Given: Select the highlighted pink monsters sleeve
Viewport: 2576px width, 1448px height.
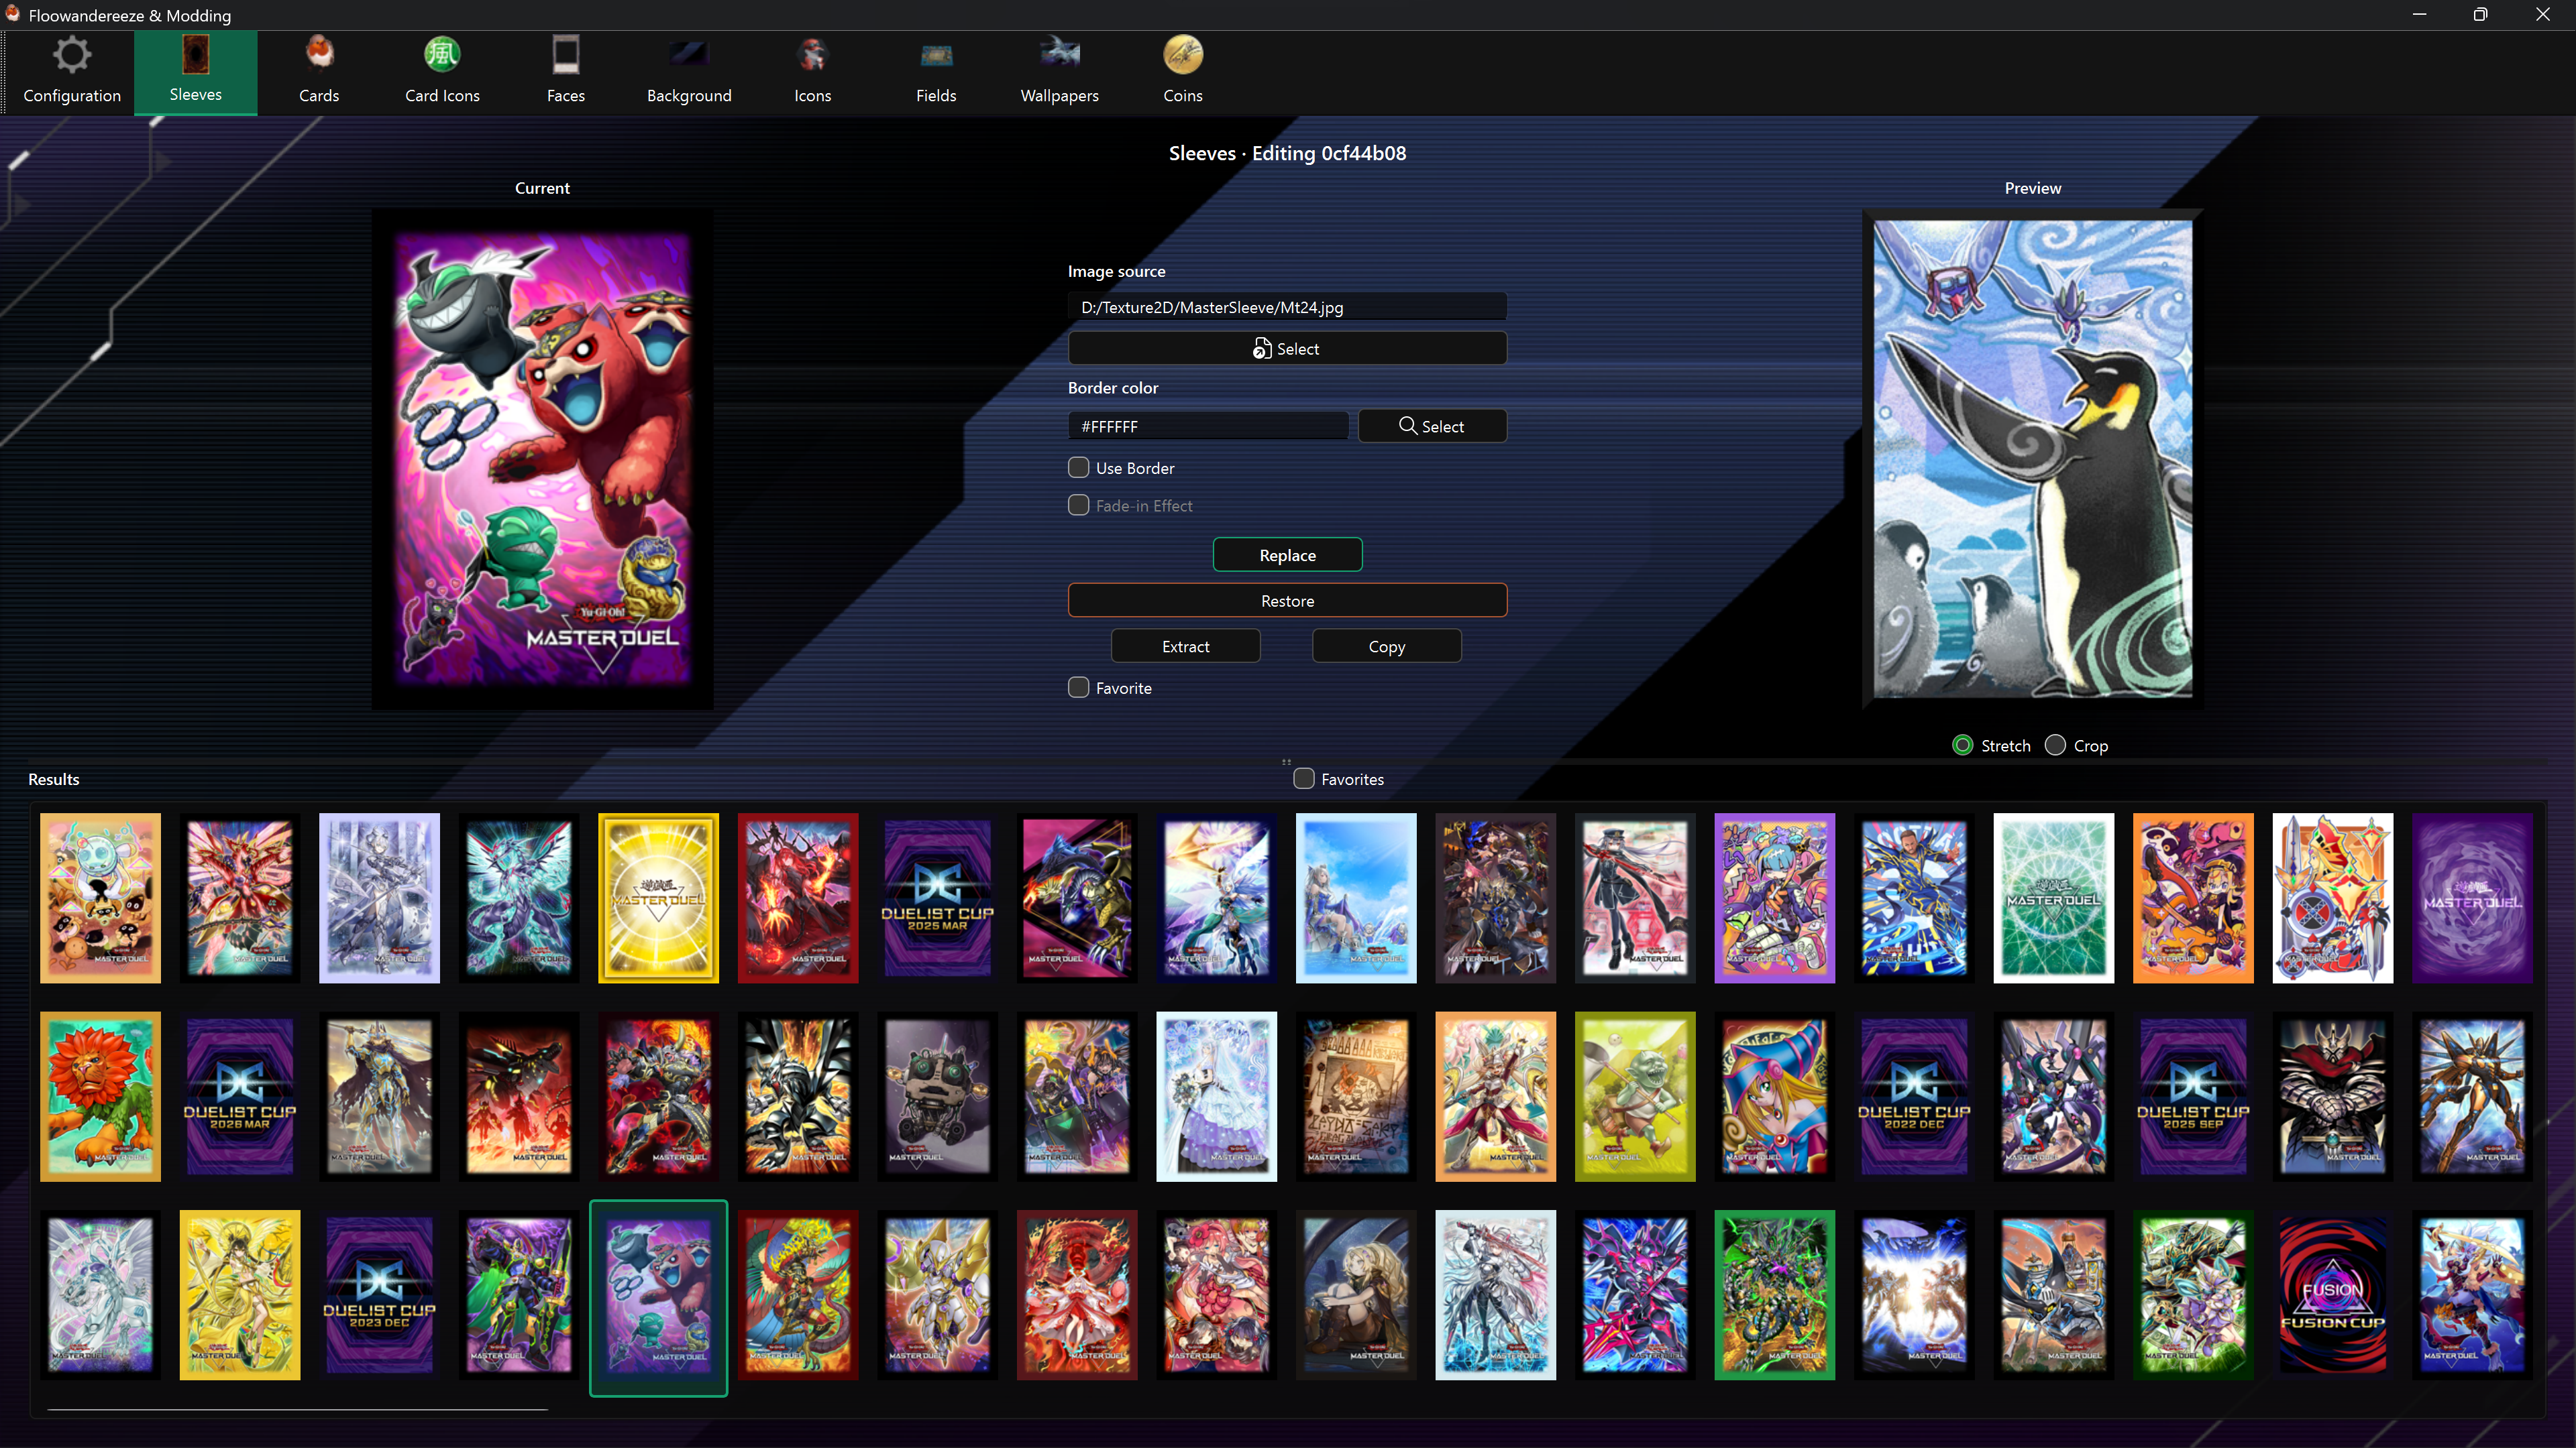Looking at the screenshot, I should [x=658, y=1297].
